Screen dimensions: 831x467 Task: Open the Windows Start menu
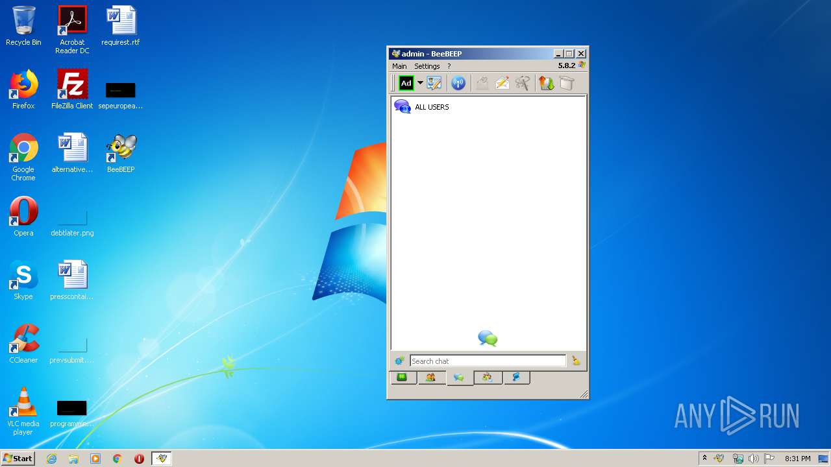pyautogui.click(x=18, y=458)
